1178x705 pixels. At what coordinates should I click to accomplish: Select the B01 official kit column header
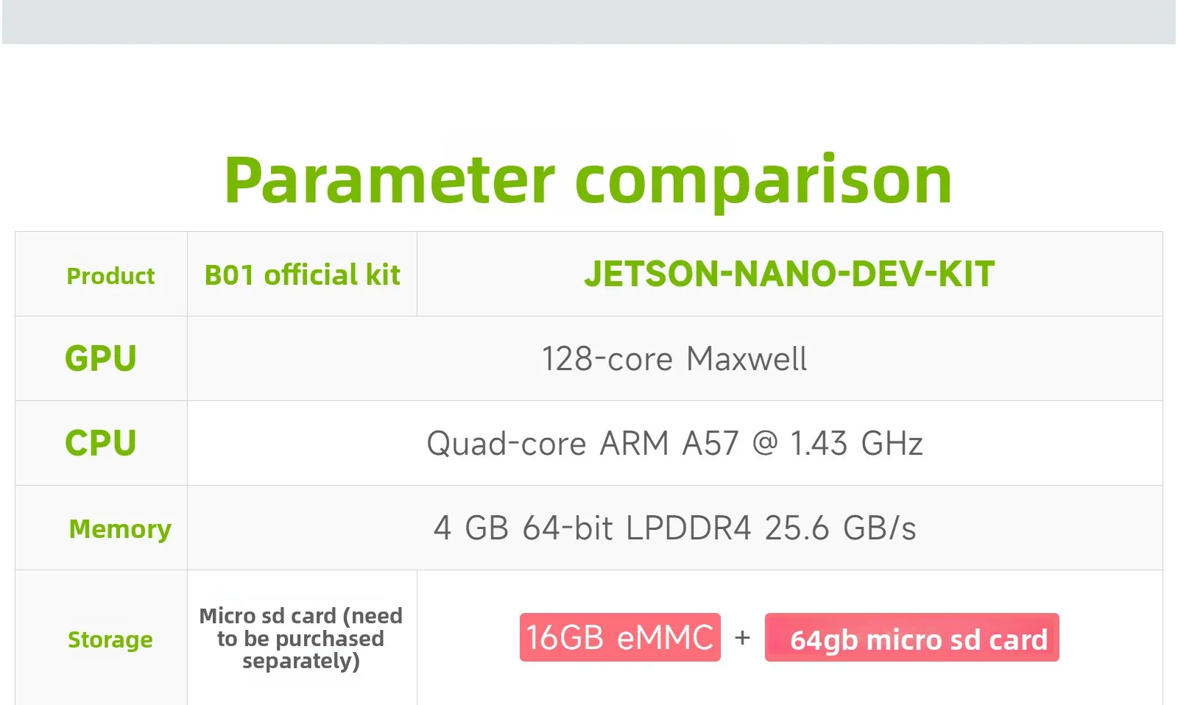302,275
